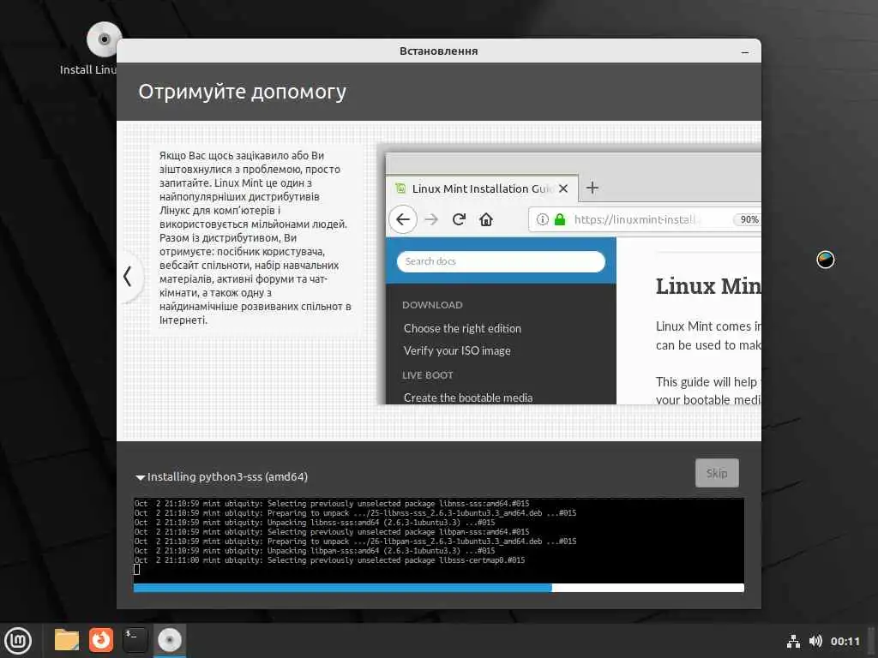
Task: Click the LIVE BOOT section heading
Action: [427, 375]
